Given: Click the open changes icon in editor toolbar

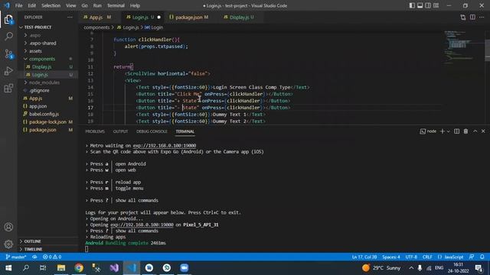Looking at the screenshot, I should (x=462, y=17).
